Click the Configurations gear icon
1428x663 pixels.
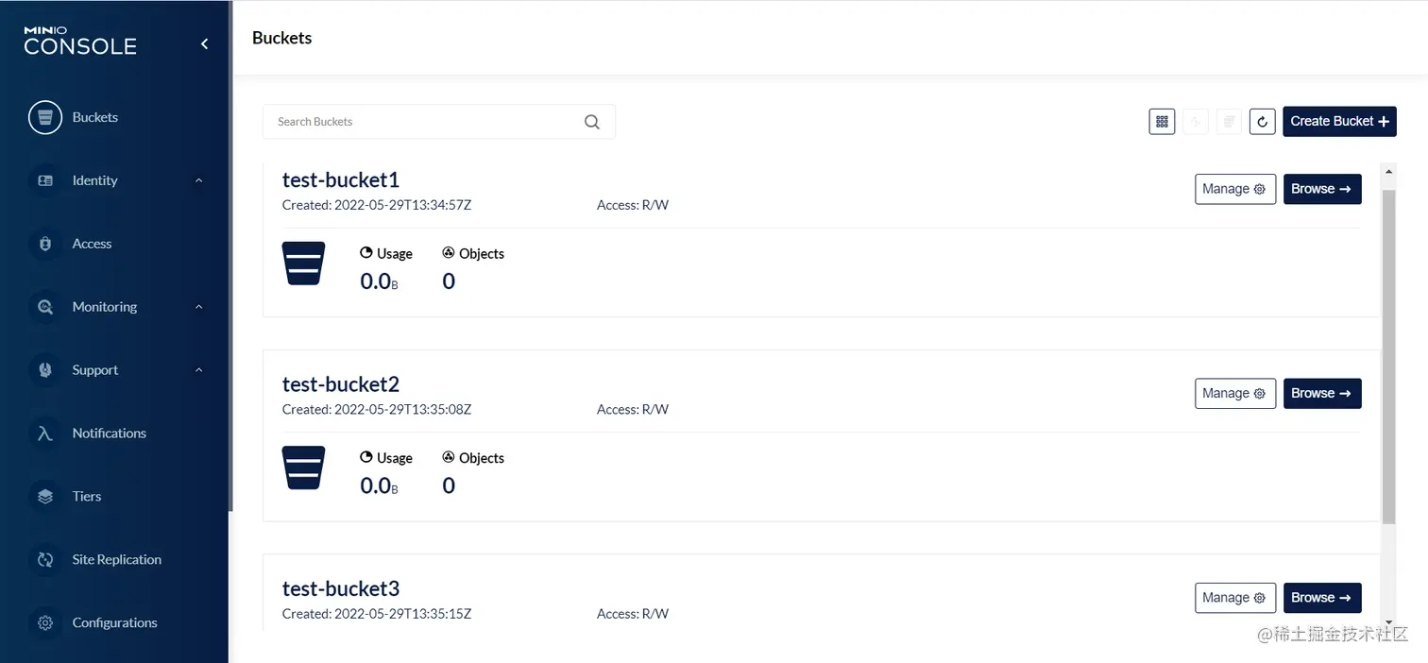pos(45,622)
